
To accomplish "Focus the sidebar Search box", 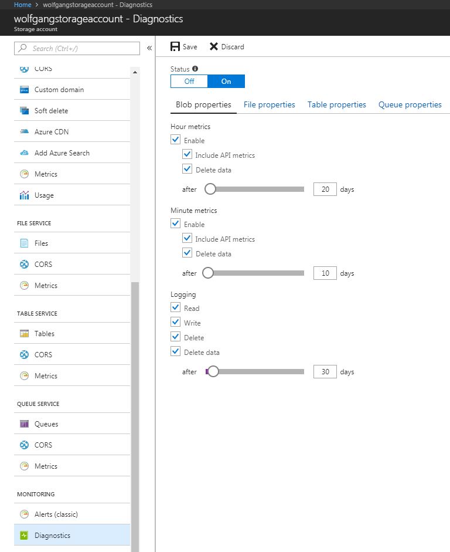I will (77, 48).
